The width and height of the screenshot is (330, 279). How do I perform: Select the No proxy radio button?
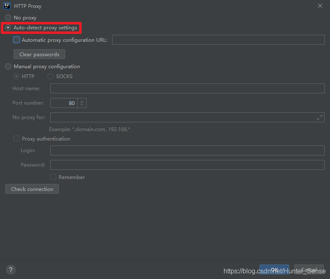pyautogui.click(x=8, y=17)
